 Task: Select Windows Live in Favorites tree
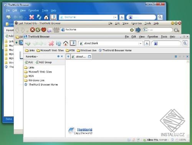pos(34,80)
